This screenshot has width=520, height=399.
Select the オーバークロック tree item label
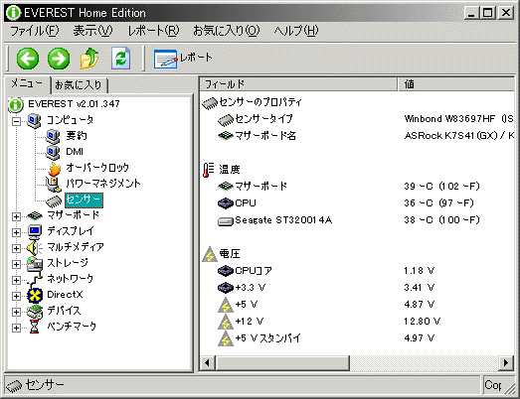point(97,168)
